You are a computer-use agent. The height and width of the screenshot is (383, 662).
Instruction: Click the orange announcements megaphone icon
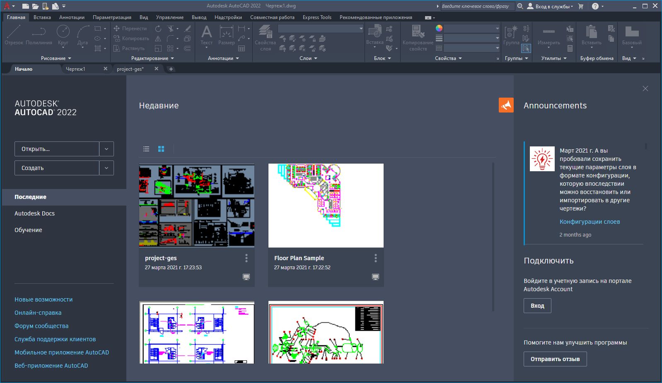point(506,105)
